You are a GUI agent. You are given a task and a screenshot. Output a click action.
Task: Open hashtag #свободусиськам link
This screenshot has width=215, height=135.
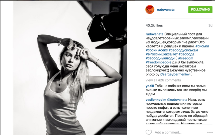coord(183,50)
